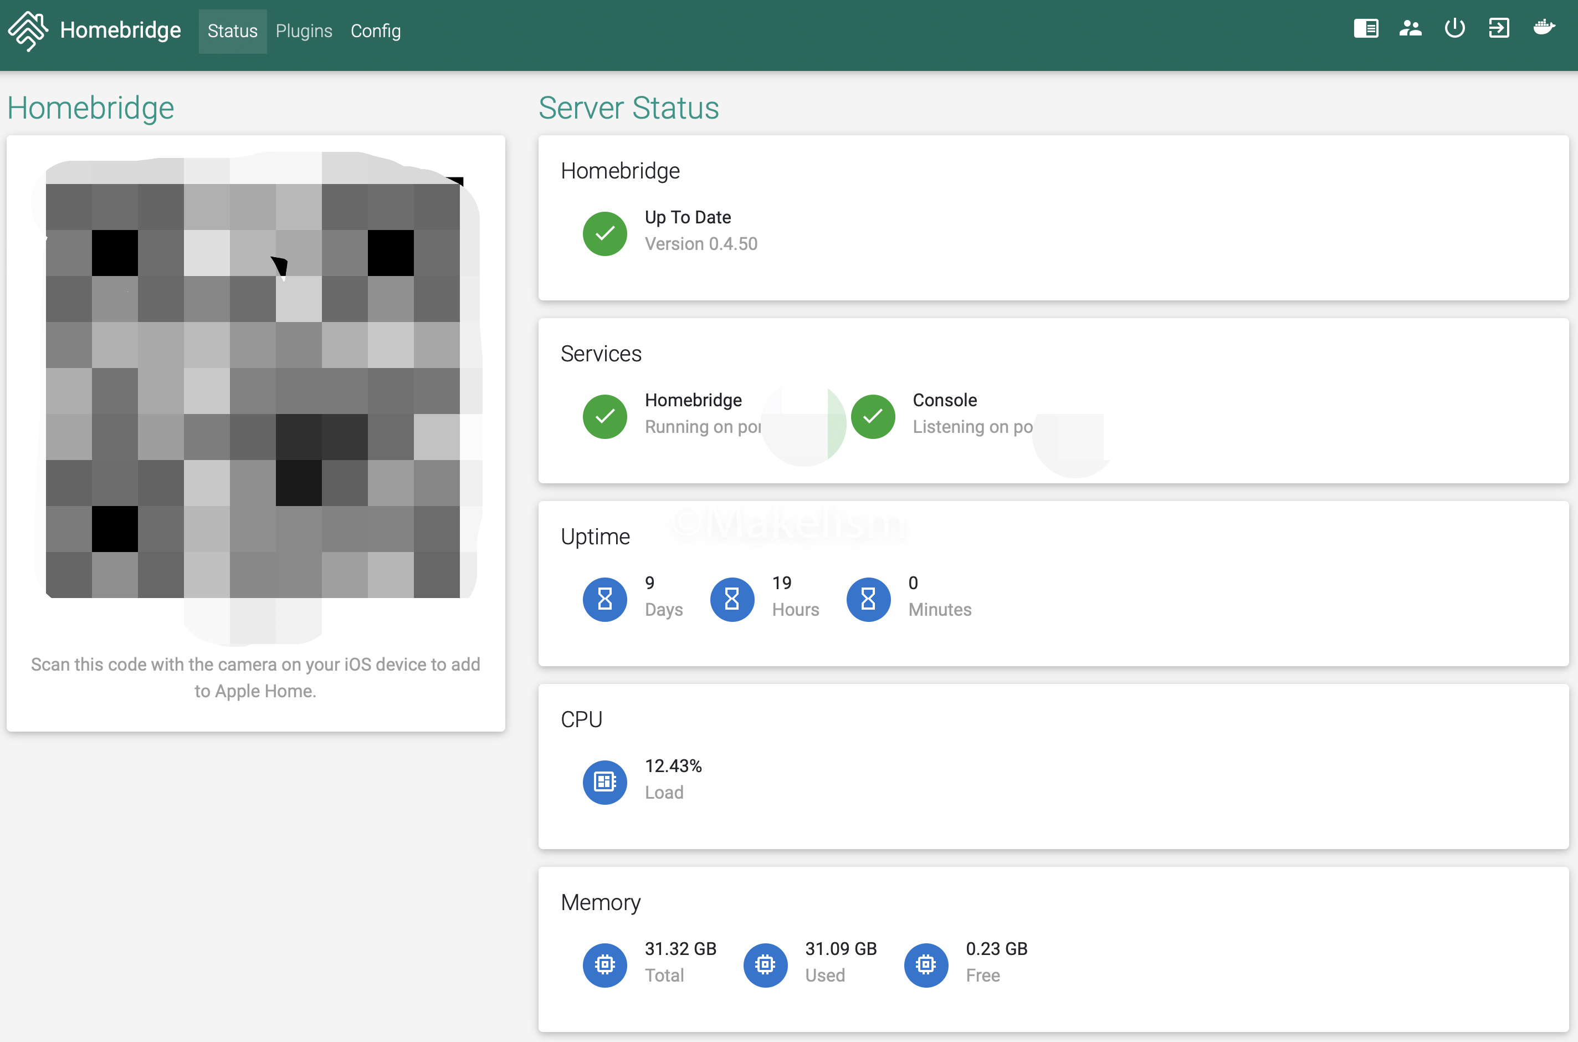
Task: Click the CPU load chip icon
Action: pos(604,782)
